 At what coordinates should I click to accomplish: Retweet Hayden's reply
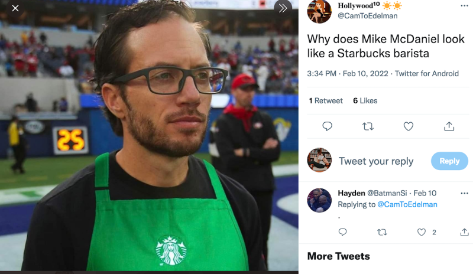382,232
